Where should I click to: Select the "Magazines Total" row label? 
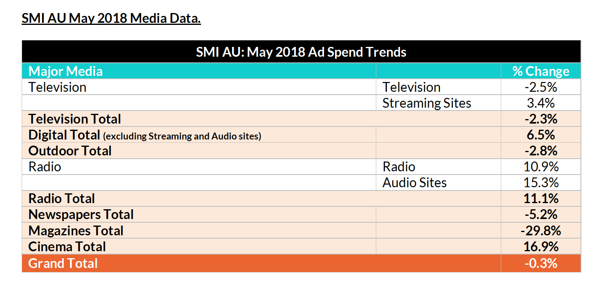(76, 231)
